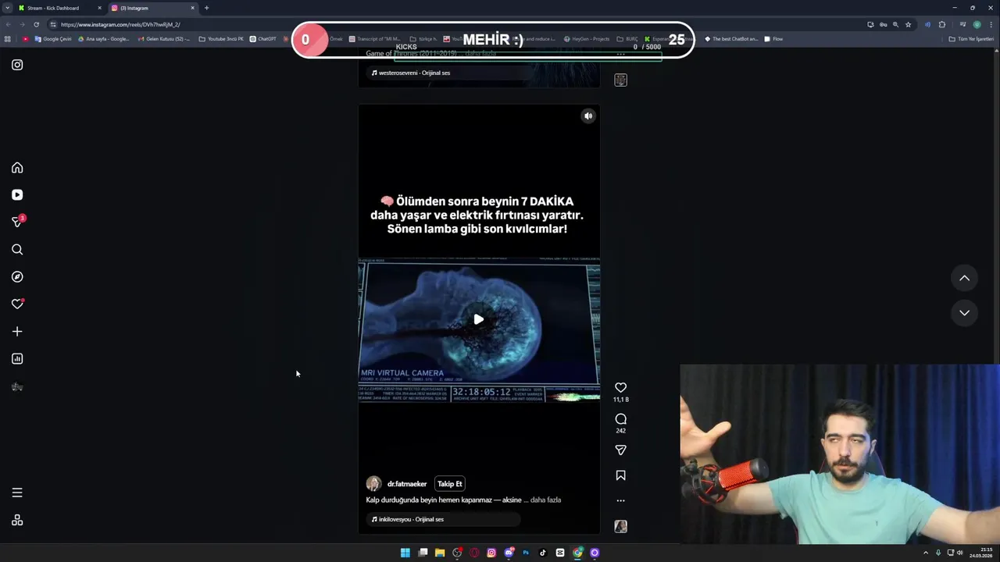The height and width of the screenshot is (562, 1000).
Task: Save the reel with bookmark icon
Action: point(620,475)
